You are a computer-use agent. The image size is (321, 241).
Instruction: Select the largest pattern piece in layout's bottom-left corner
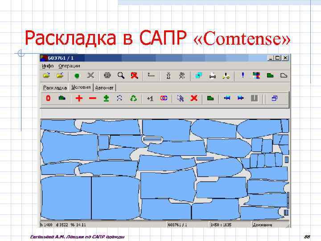tap(66, 198)
